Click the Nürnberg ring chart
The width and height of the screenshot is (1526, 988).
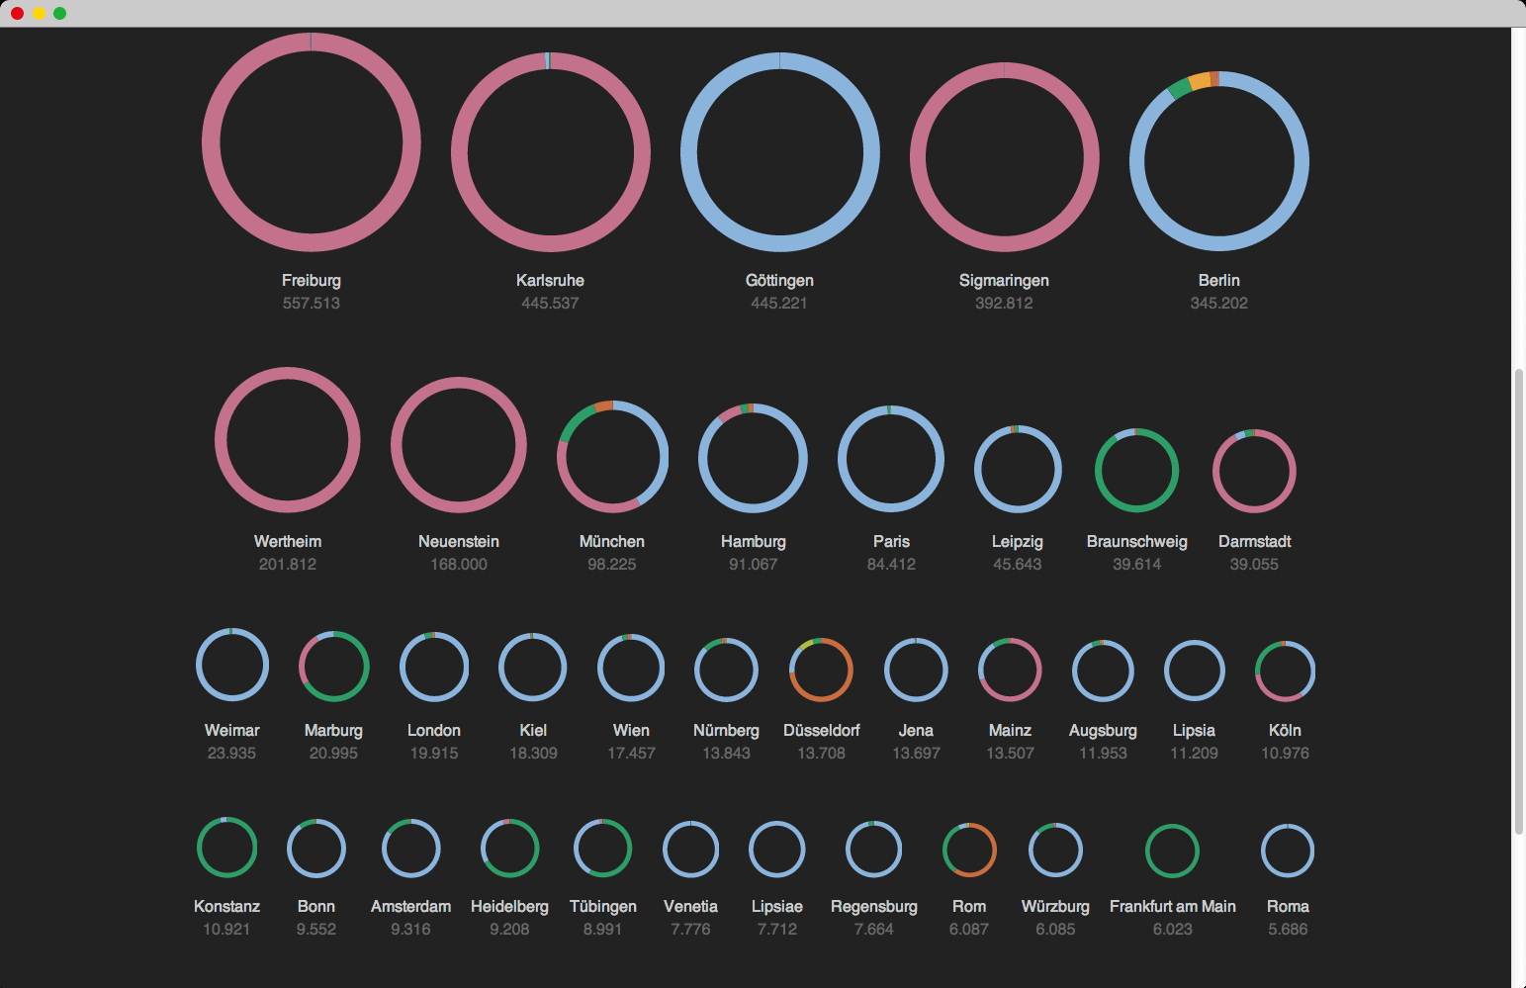coord(727,670)
